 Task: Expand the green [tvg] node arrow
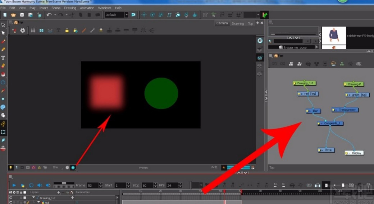coord(350,95)
